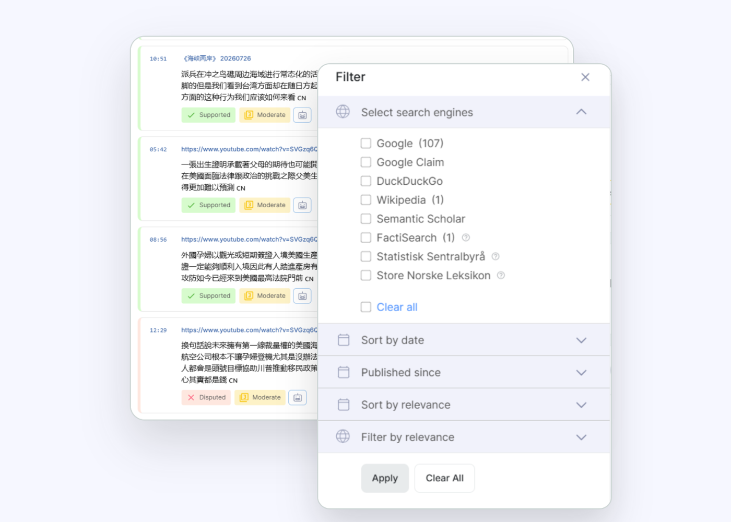
Task: Check the Wikipedia (1) option
Action: (366, 200)
